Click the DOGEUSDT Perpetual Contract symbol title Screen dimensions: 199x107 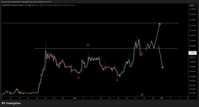[13, 5]
